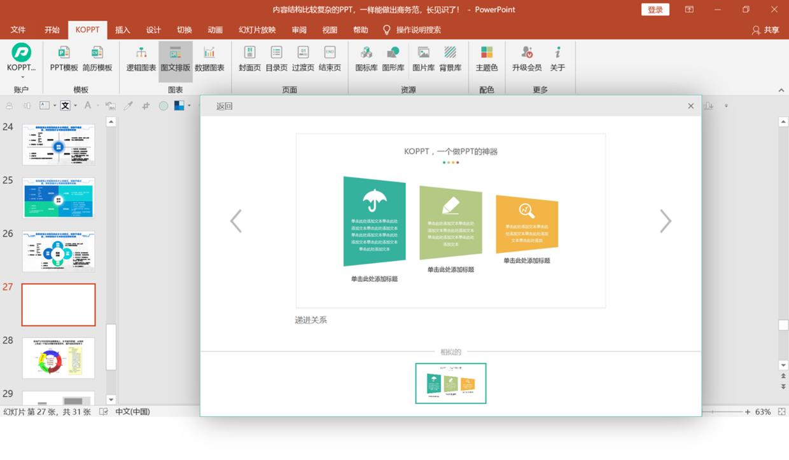Open the 图形库 shape library

point(393,58)
